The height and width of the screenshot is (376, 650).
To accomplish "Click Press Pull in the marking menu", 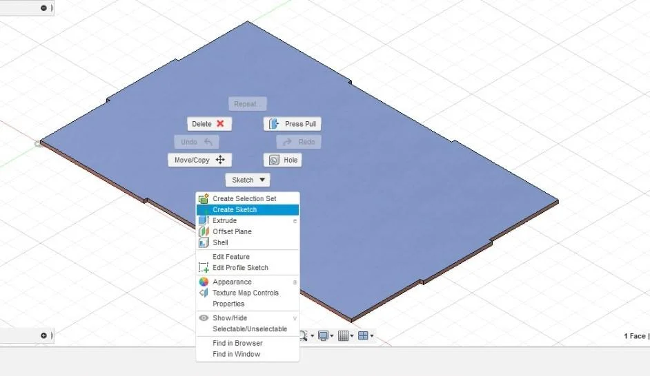I will pos(293,124).
